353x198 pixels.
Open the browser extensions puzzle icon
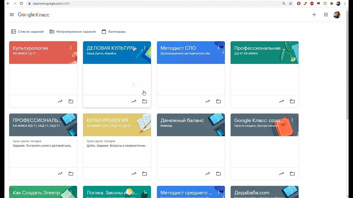click(331, 4)
